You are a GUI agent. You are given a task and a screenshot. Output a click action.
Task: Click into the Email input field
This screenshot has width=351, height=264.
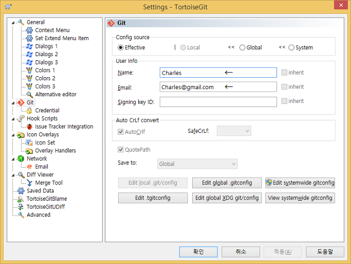tap(218, 87)
